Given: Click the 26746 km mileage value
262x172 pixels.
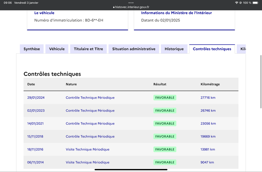Looking at the screenshot, I should 208,110.
